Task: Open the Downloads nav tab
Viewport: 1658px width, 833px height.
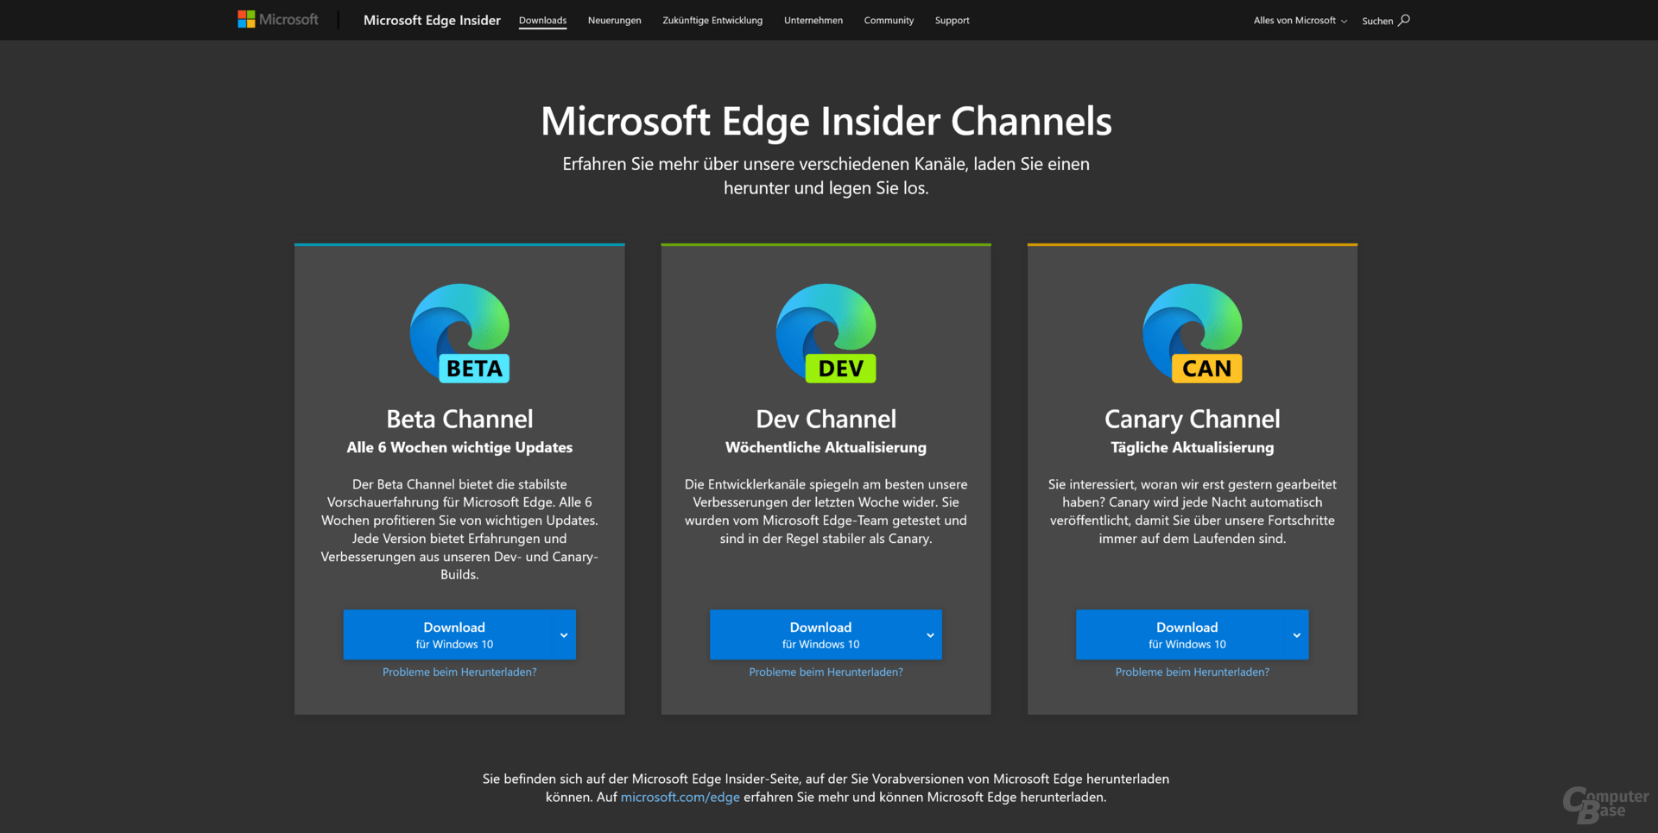Action: click(x=542, y=20)
